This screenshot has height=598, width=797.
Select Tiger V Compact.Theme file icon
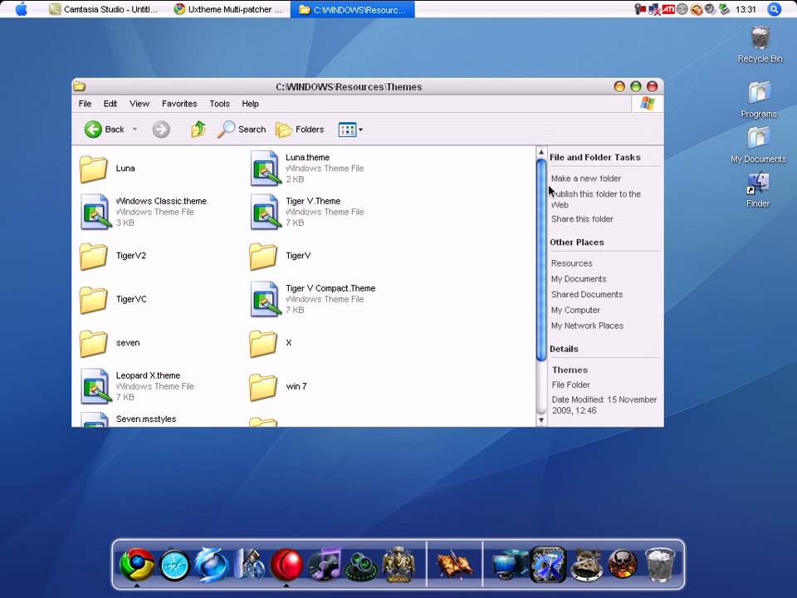[265, 299]
